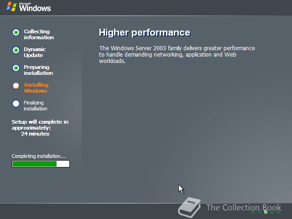Click the Setup will complete in text
The image size is (292, 219).
(x=40, y=122)
